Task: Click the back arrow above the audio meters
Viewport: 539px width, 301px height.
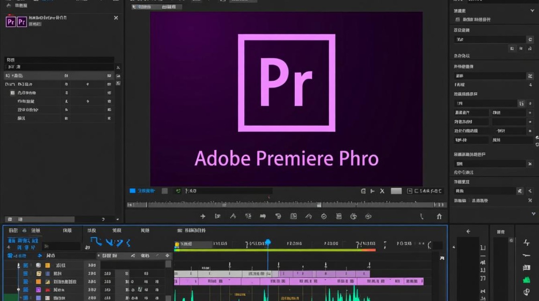Action: [x=468, y=232]
